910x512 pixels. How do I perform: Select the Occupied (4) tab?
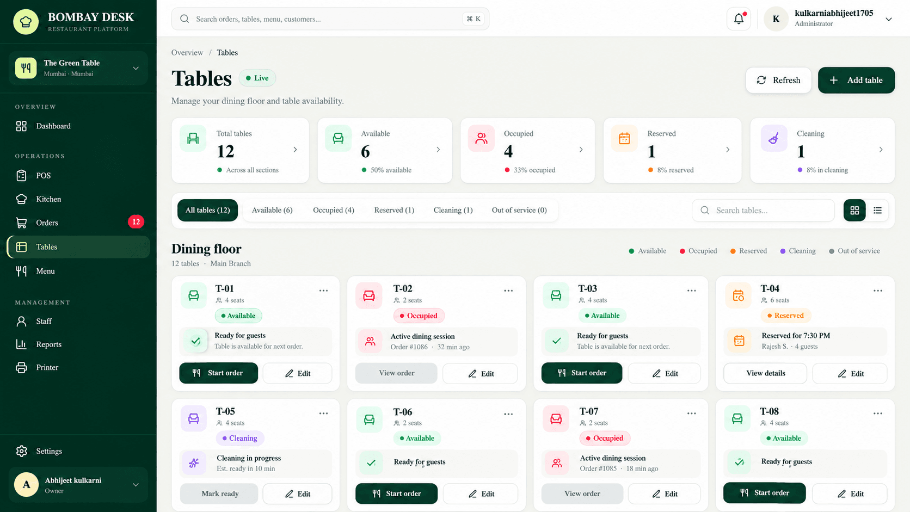pos(334,210)
